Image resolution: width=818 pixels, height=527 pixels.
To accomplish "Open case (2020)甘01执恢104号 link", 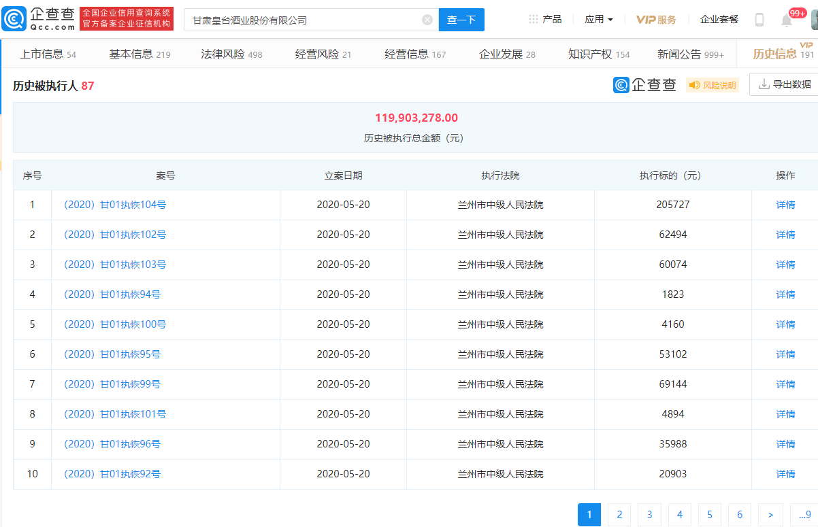I will pyautogui.click(x=115, y=205).
